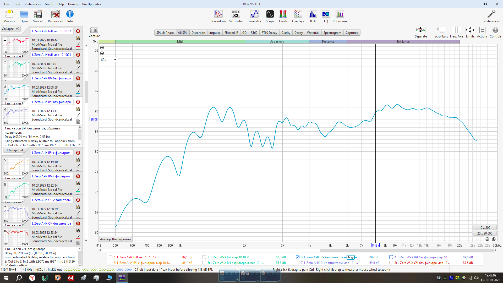Enable trace 5: ВЧ с фильтром checkbox
Image resolution: width=503 pixels, height=283 pixels.
tap(111, 263)
